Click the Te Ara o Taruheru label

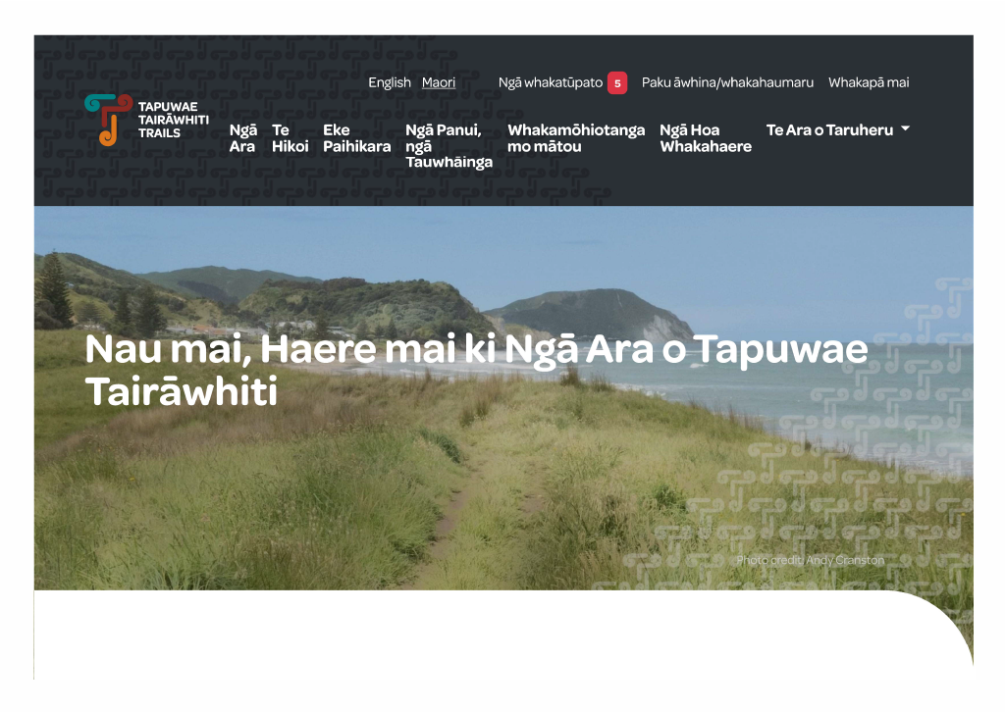tap(829, 130)
